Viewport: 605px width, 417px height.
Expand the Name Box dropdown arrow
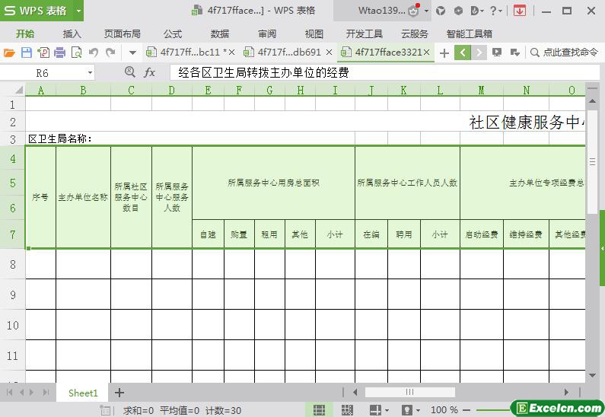tap(90, 73)
